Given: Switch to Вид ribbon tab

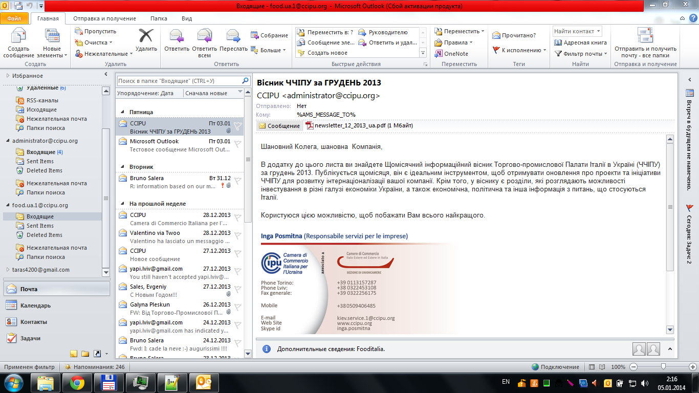Looking at the screenshot, I should coord(187,18).
